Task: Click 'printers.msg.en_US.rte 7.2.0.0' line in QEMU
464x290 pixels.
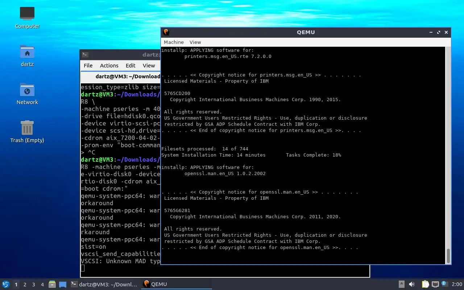Action: [228, 57]
